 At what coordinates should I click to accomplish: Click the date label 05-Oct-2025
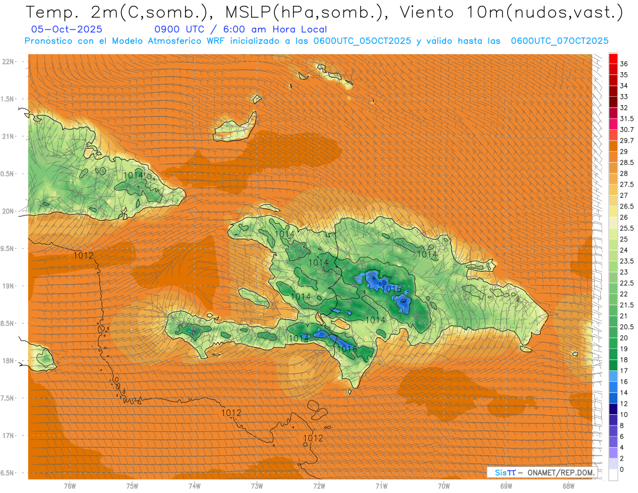[x=68, y=29]
